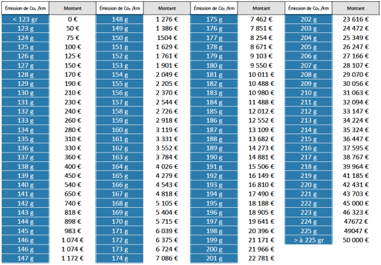Select the 3 119 € amount
The height and width of the screenshot is (265, 381).
(x=166, y=130)
